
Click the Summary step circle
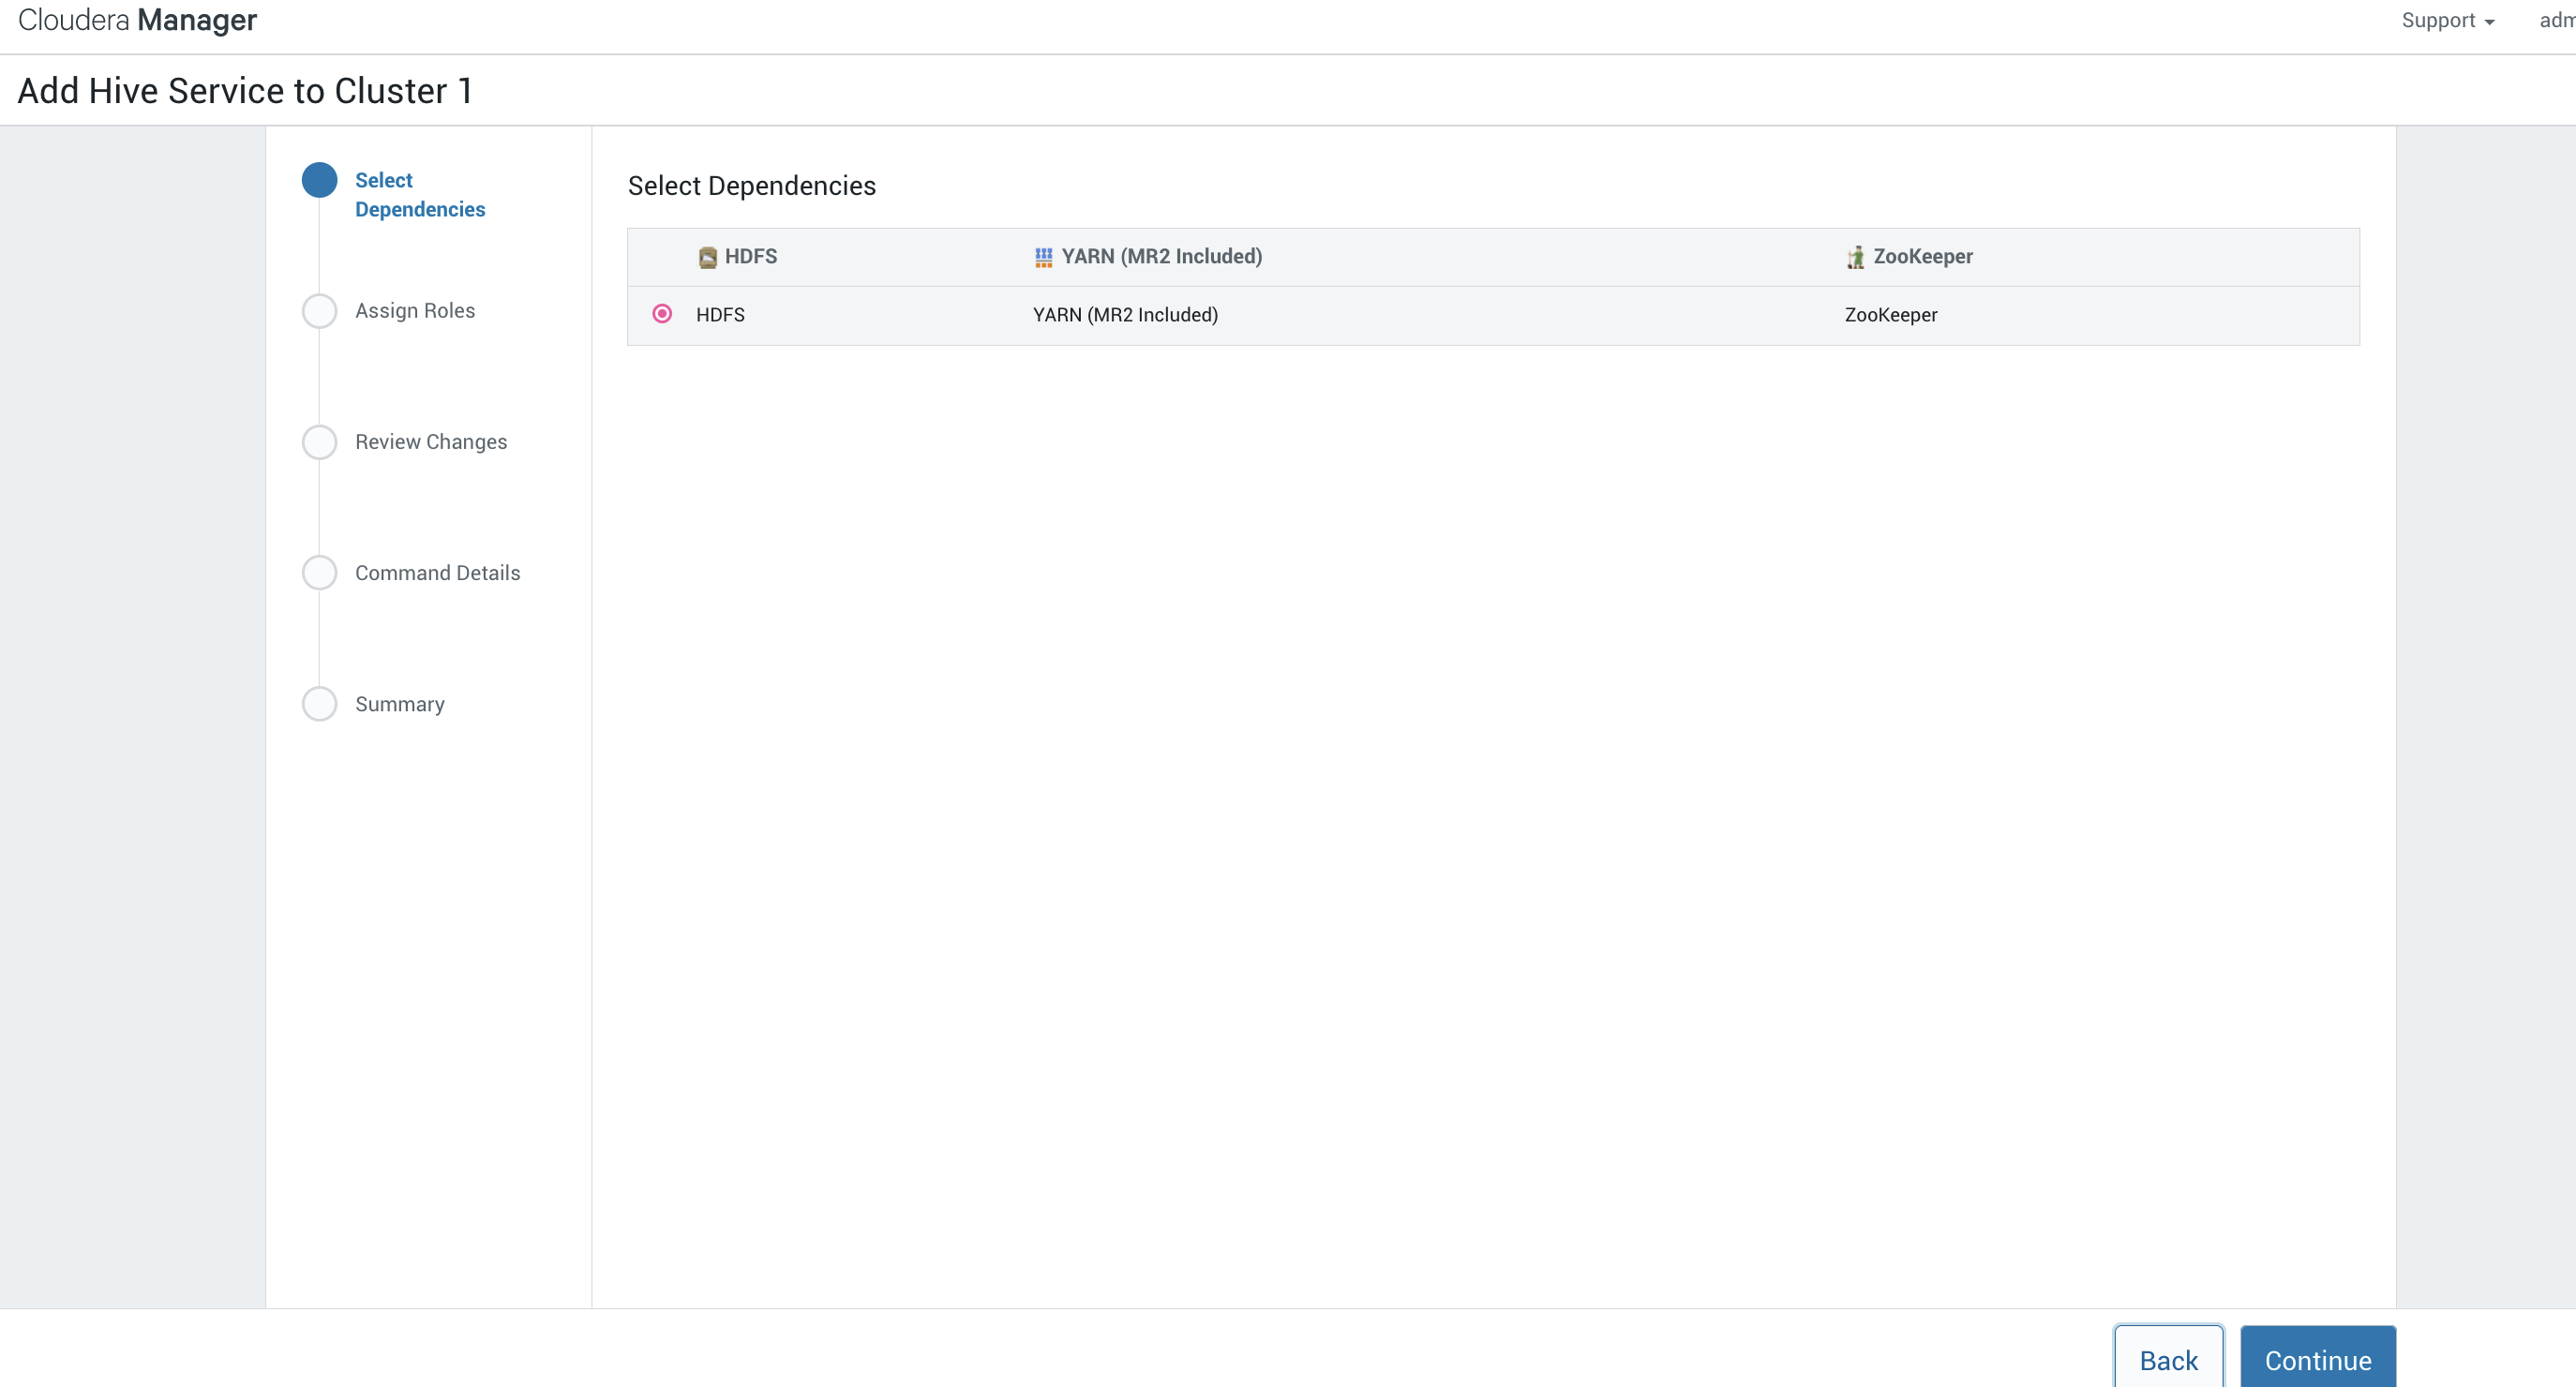[x=320, y=704]
